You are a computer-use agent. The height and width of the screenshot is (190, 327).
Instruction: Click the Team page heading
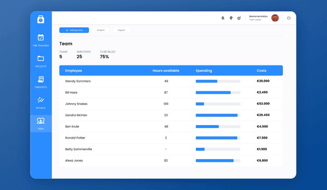click(66, 44)
